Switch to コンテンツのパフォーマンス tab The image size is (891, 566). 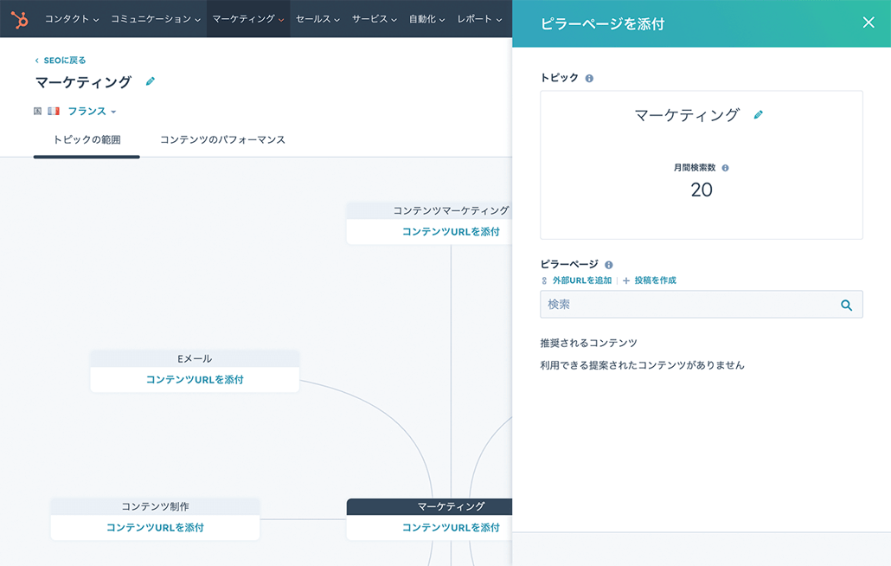222,139
